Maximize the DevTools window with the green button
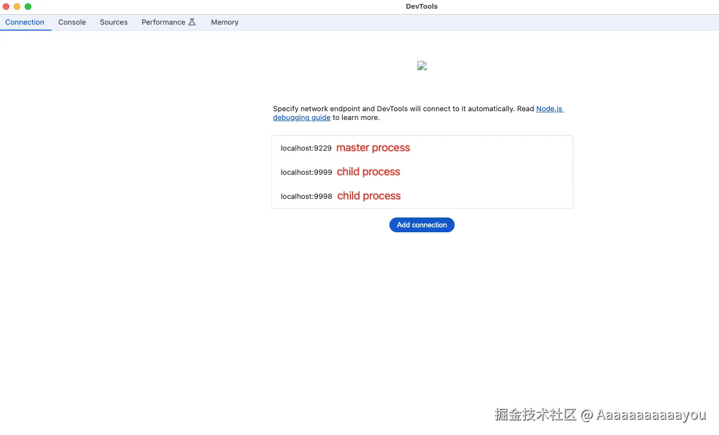 tap(28, 7)
